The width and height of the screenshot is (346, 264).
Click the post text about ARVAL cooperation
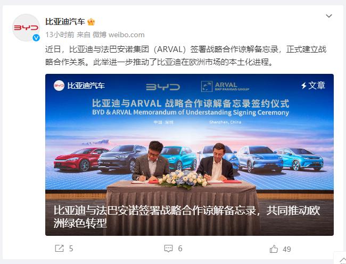point(186,55)
